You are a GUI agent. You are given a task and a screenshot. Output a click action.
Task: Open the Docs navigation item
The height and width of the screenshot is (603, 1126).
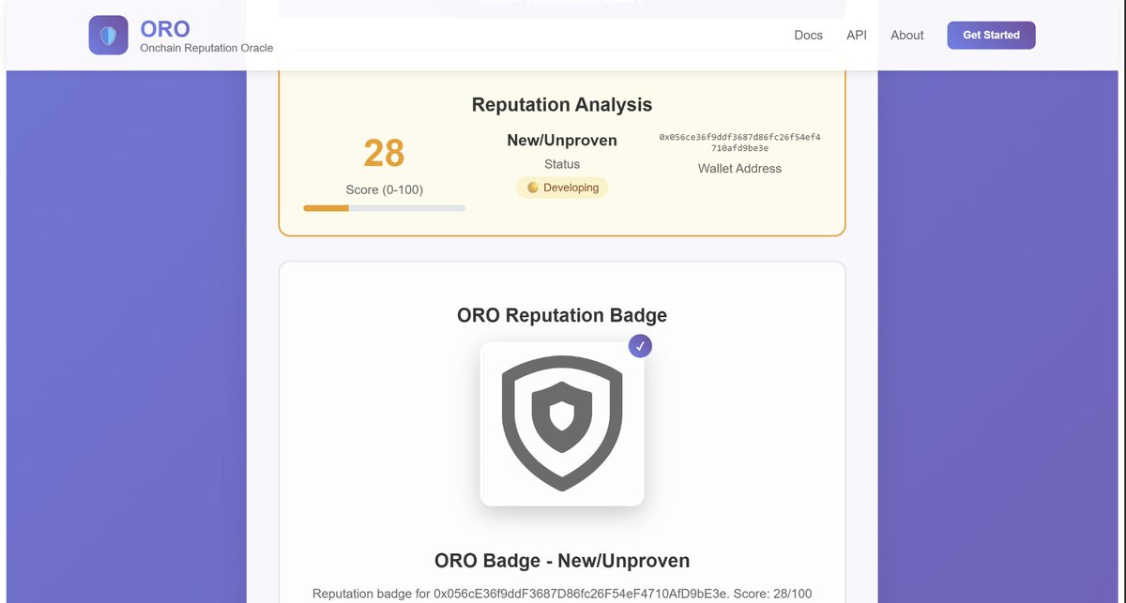pos(808,35)
